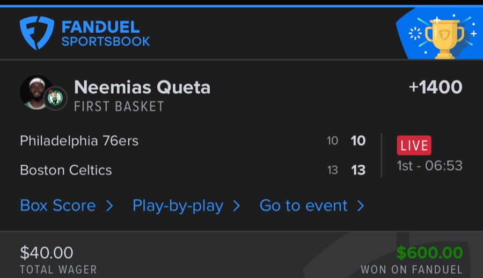
Task: Click the Boston Celtics team logo badge
Action: (55, 98)
